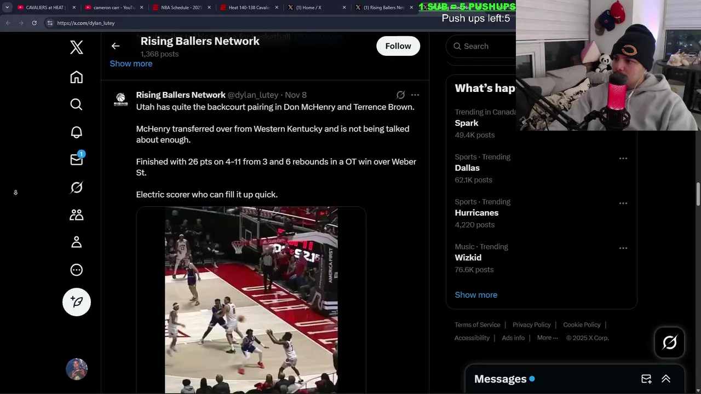Click site information icon in address bar
The width and height of the screenshot is (701, 394).
(x=50, y=23)
